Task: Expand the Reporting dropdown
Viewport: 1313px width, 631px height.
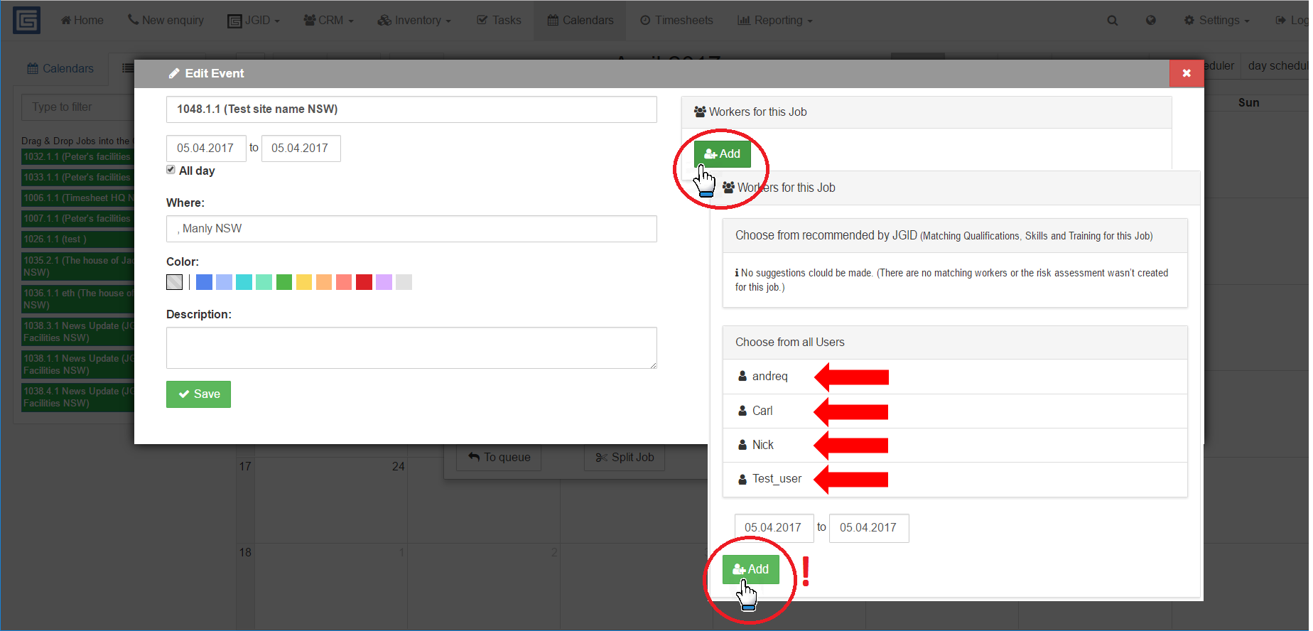Action: coord(775,21)
